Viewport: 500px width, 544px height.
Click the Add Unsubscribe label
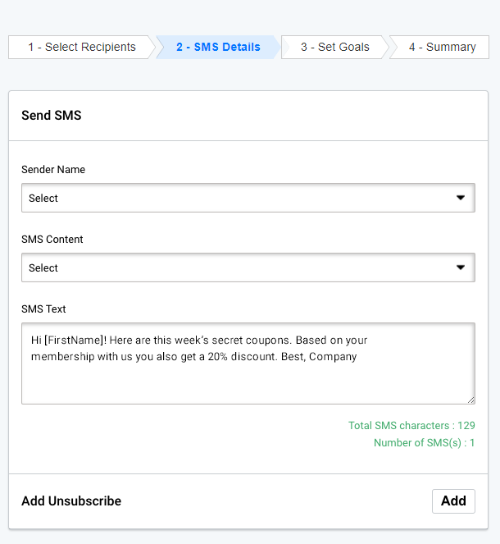[x=71, y=501]
